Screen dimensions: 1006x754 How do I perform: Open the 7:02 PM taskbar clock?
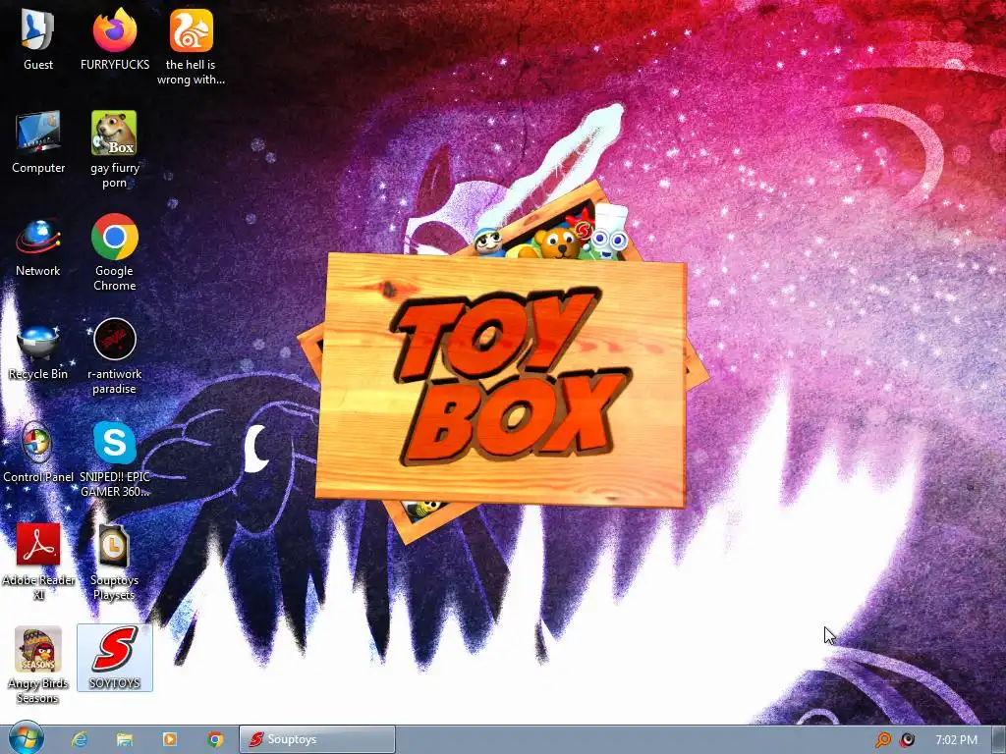coord(956,740)
